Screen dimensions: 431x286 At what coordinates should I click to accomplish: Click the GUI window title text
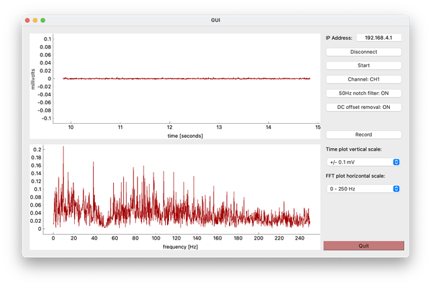pos(215,20)
